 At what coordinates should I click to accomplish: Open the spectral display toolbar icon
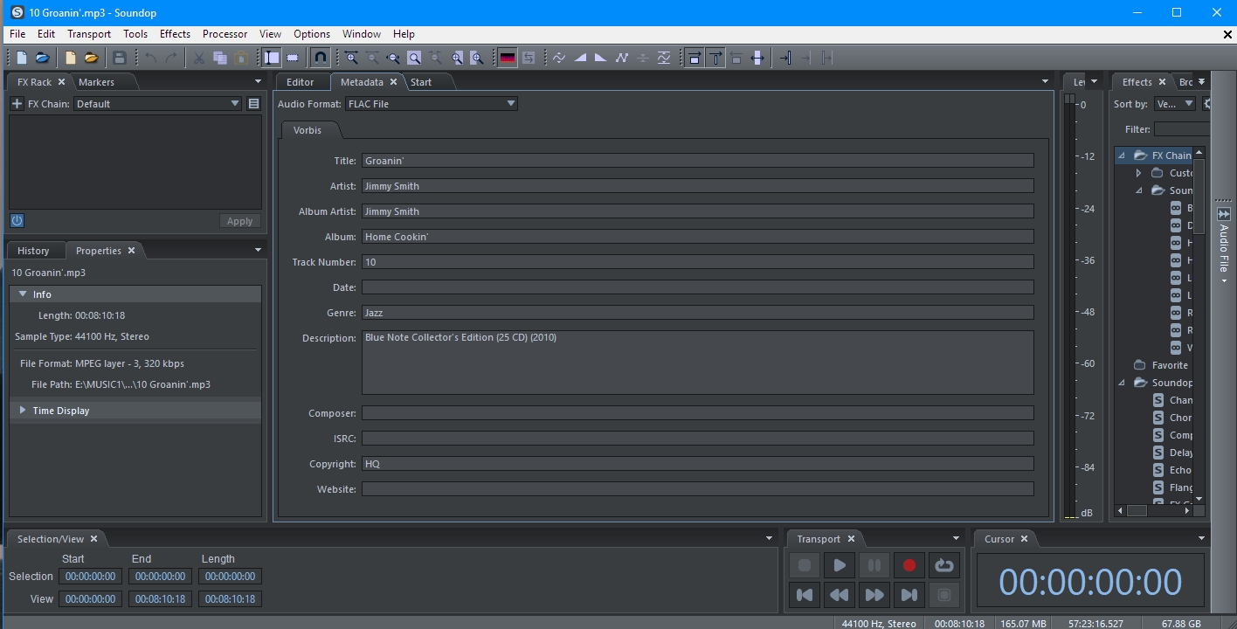click(508, 58)
